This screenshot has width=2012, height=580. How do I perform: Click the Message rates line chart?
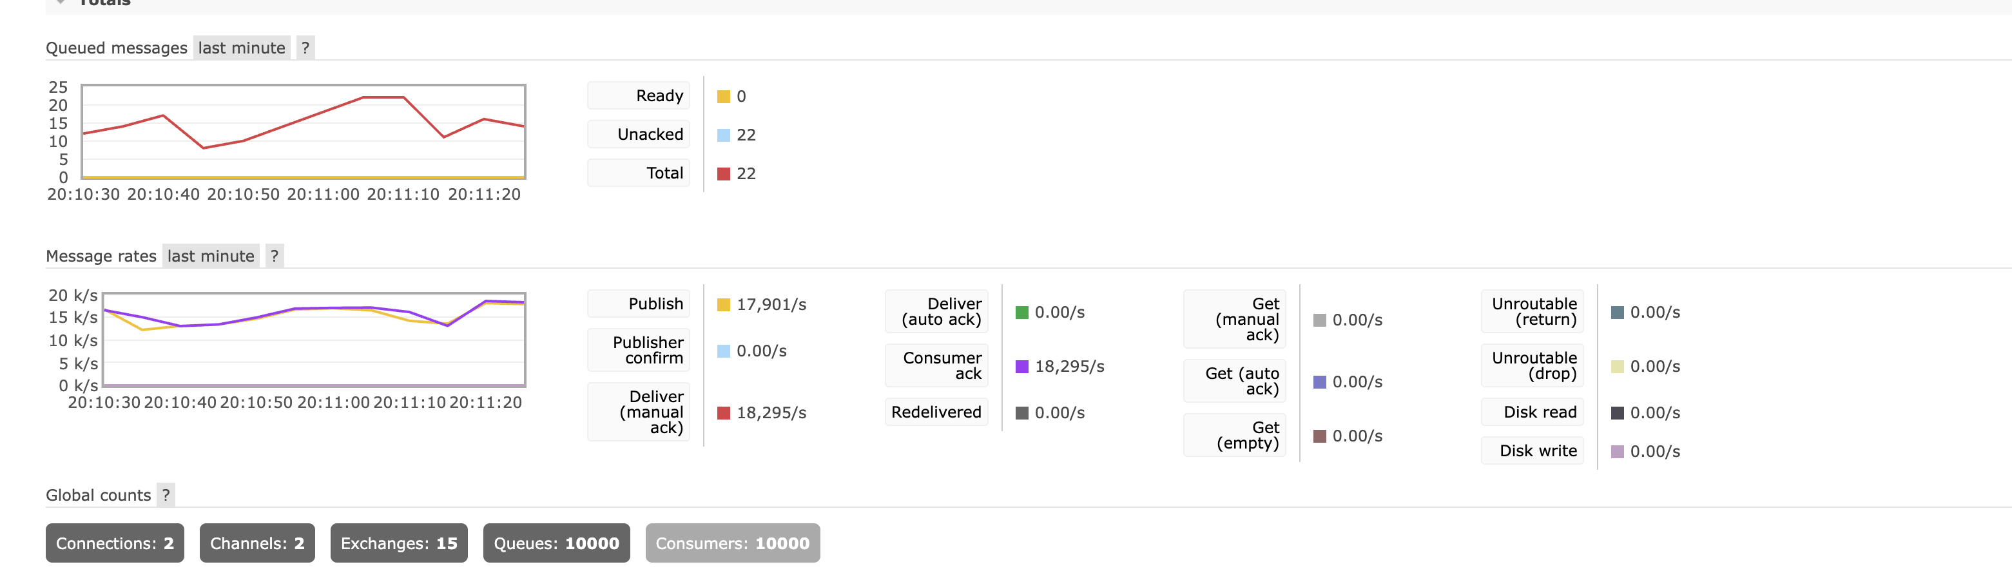[x=314, y=340]
